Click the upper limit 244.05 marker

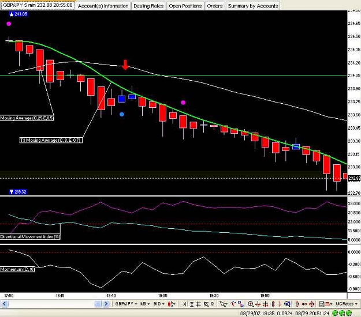pyautogui.click(x=18, y=14)
